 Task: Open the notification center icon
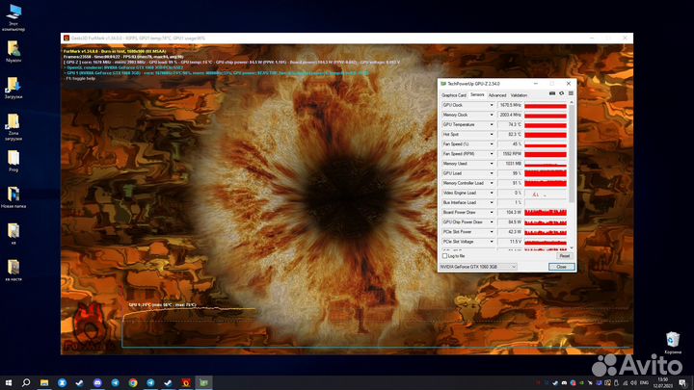pyautogui.click(x=683, y=383)
